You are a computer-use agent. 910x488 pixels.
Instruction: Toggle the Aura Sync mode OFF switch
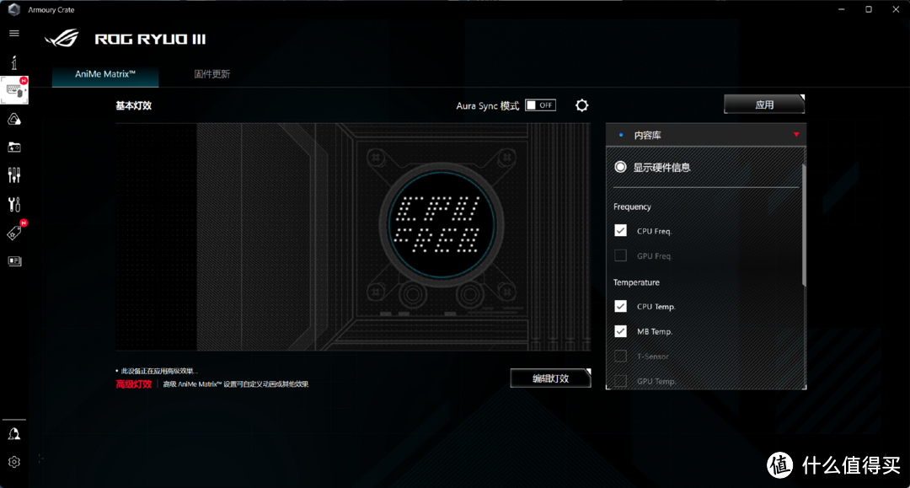(x=540, y=105)
